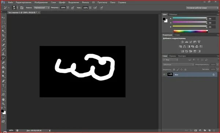Switch to the Образцы tab

point(173,14)
